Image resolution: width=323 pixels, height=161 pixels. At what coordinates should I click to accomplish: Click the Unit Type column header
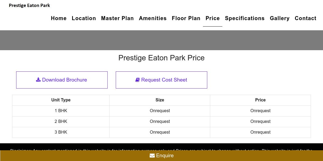(x=61, y=100)
